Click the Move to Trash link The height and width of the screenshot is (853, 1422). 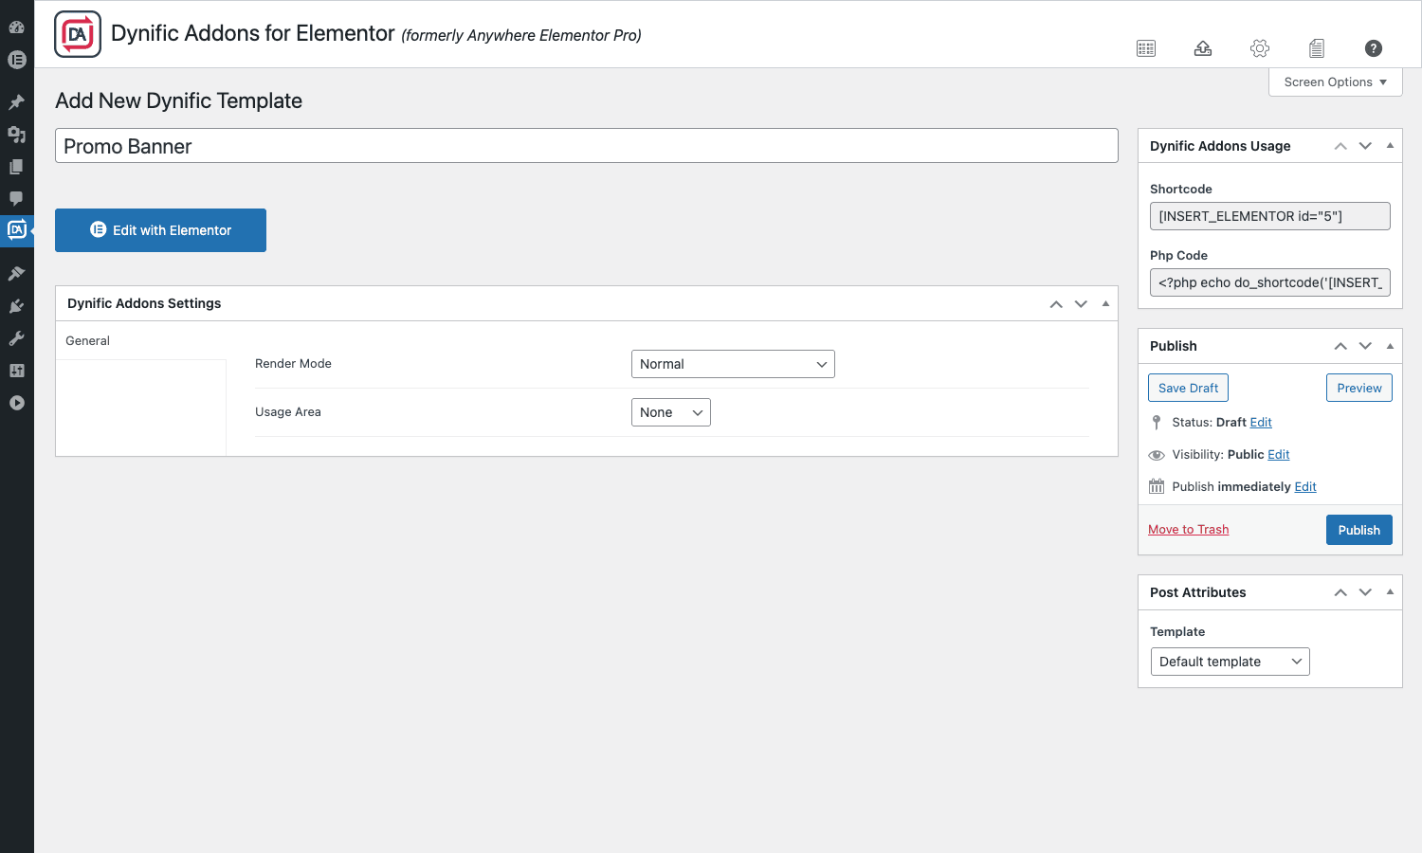pyautogui.click(x=1188, y=530)
